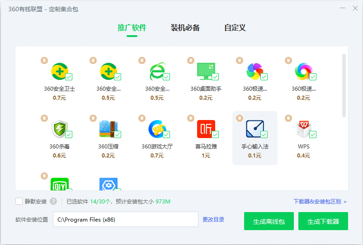Click the 软件安装位置 label

click(32, 220)
